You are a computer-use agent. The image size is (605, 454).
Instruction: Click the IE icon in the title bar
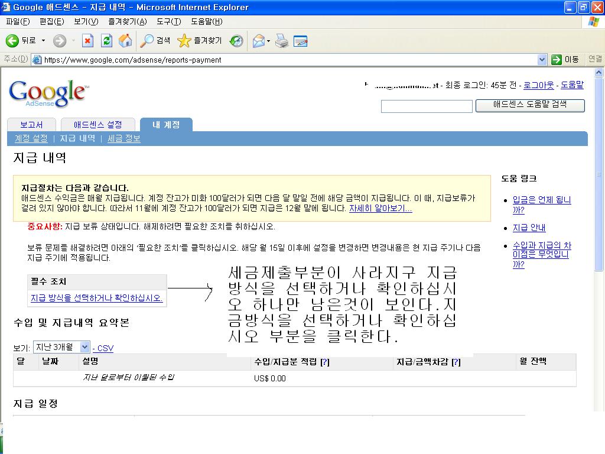pos(6,7)
